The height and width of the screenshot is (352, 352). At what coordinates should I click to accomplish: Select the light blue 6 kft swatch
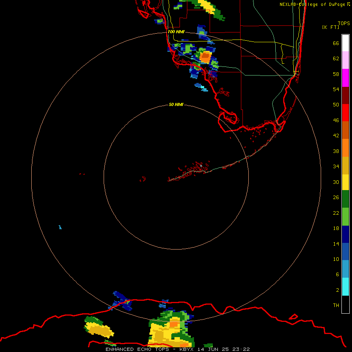345,269
